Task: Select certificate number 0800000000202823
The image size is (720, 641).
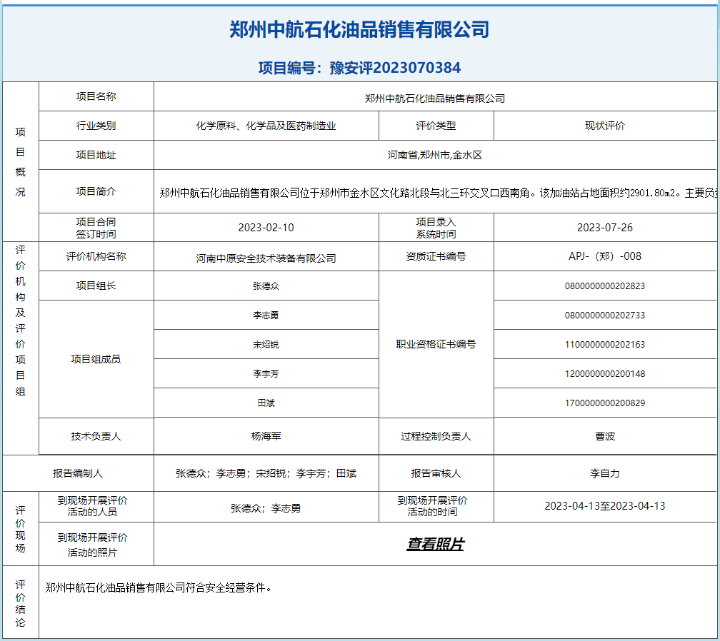Action: 605,286
